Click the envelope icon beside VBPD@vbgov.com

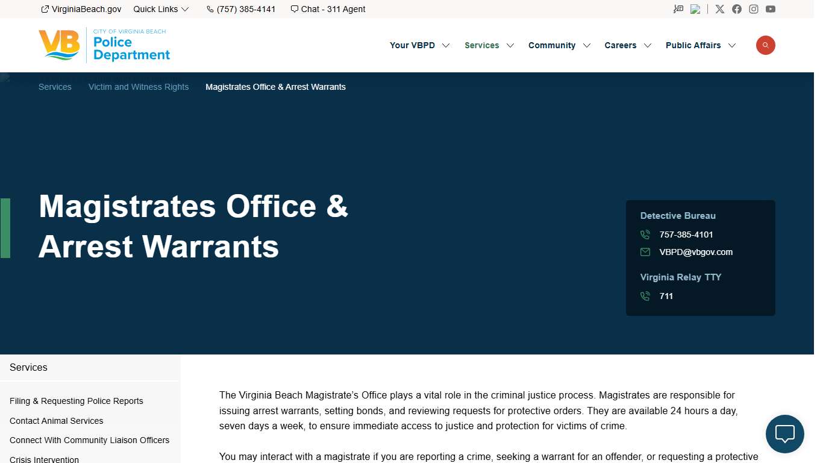coord(645,252)
